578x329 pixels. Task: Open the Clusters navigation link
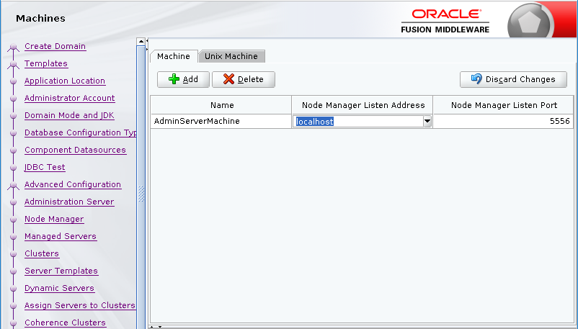[41, 254]
